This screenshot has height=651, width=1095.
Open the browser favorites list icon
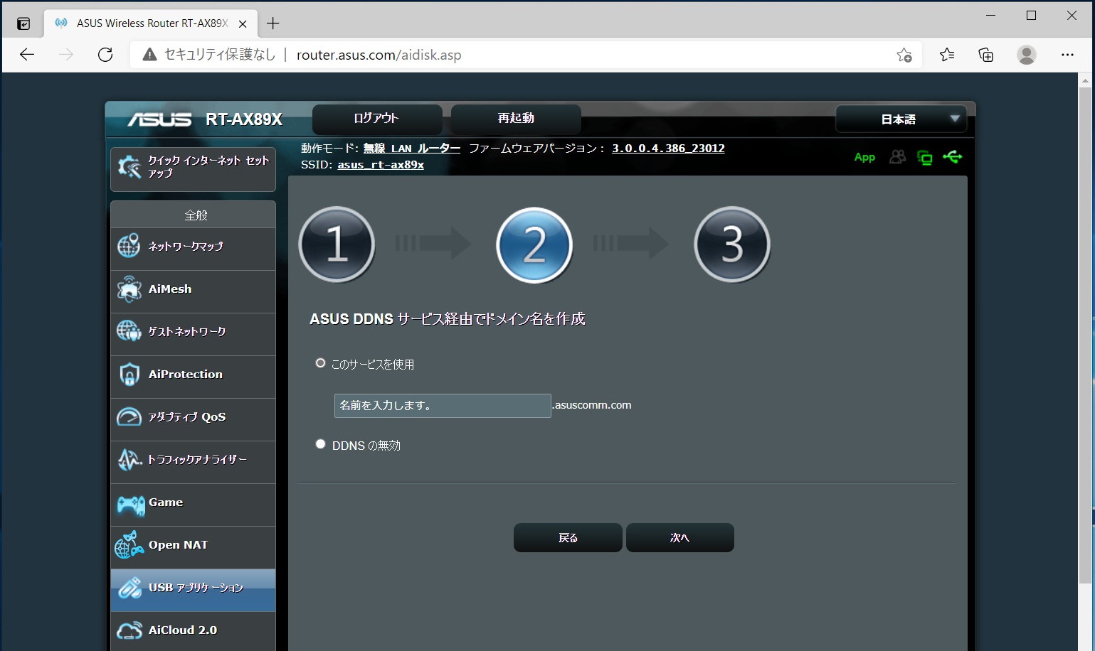coord(947,55)
